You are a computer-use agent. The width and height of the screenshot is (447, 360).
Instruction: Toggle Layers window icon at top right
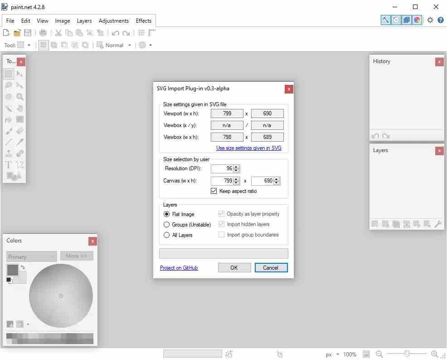tap(407, 20)
